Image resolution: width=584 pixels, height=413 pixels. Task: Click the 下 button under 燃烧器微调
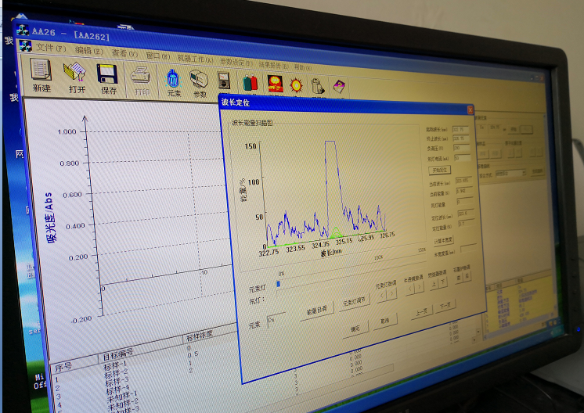[x=442, y=282]
